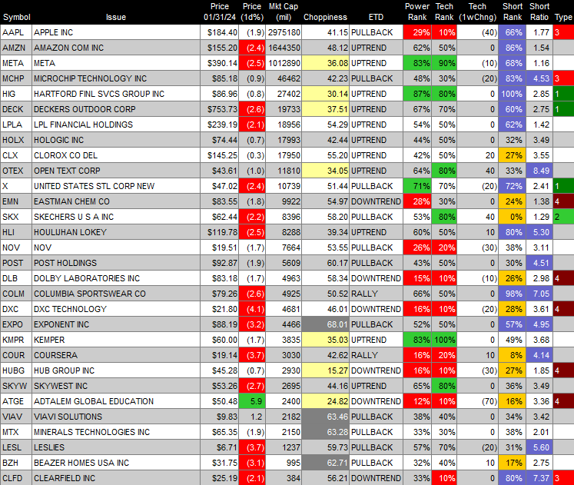Click SKX type value 2
Viewport: 574px width, 485px height.
pos(563,217)
